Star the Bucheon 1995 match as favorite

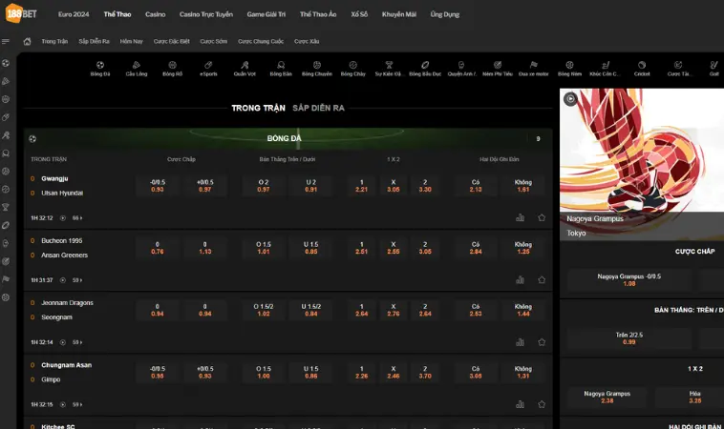point(542,280)
